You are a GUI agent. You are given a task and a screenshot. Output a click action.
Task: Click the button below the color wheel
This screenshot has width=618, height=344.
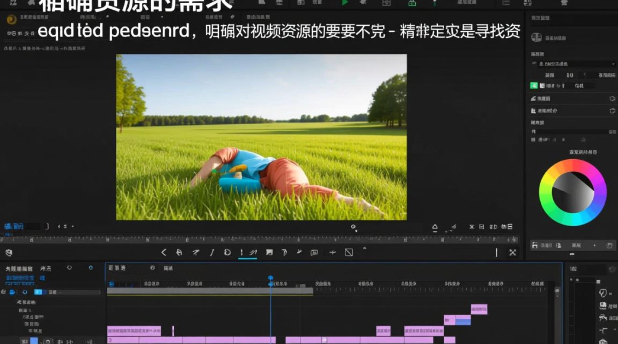point(572,245)
